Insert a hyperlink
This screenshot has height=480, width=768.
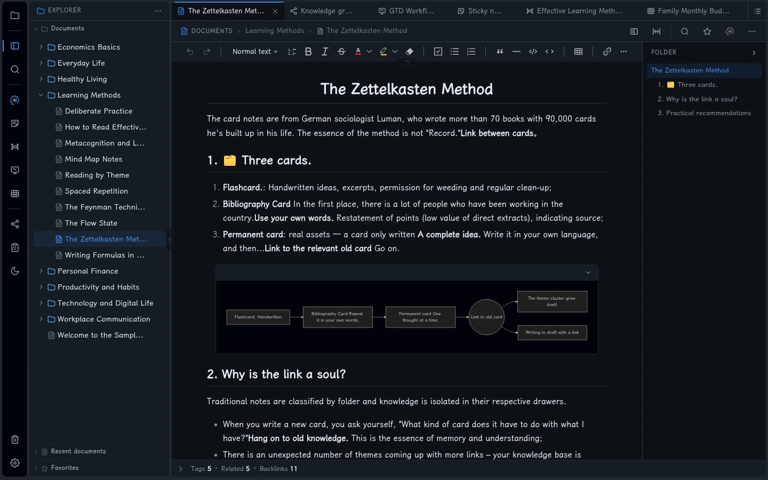click(607, 52)
